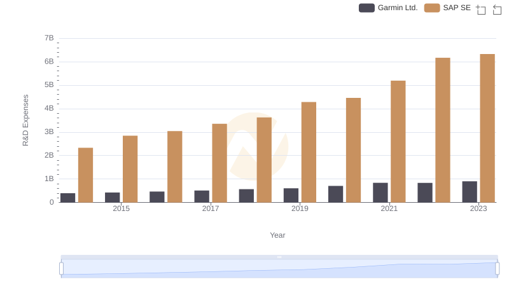509x293 pixels.
Task: Click the 6B y-axis label
Action: click(x=49, y=62)
